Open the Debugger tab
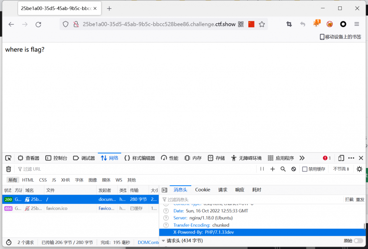The height and width of the screenshot is (249, 368). click(x=84, y=158)
